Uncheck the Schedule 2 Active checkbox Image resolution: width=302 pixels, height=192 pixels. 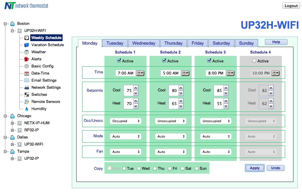click(164, 61)
